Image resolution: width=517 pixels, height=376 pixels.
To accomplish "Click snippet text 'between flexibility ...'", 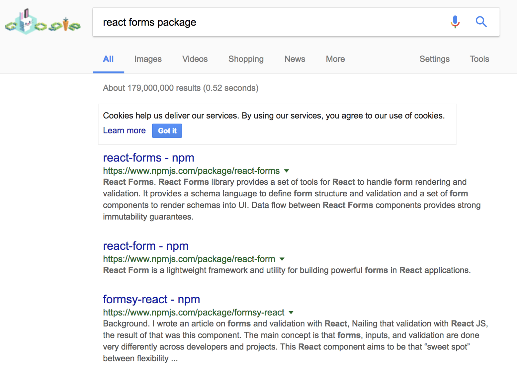I will [140, 359].
